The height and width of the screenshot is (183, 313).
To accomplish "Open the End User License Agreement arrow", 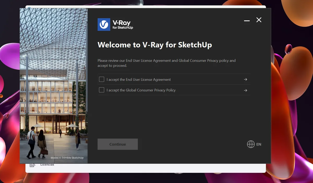I will [245, 79].
